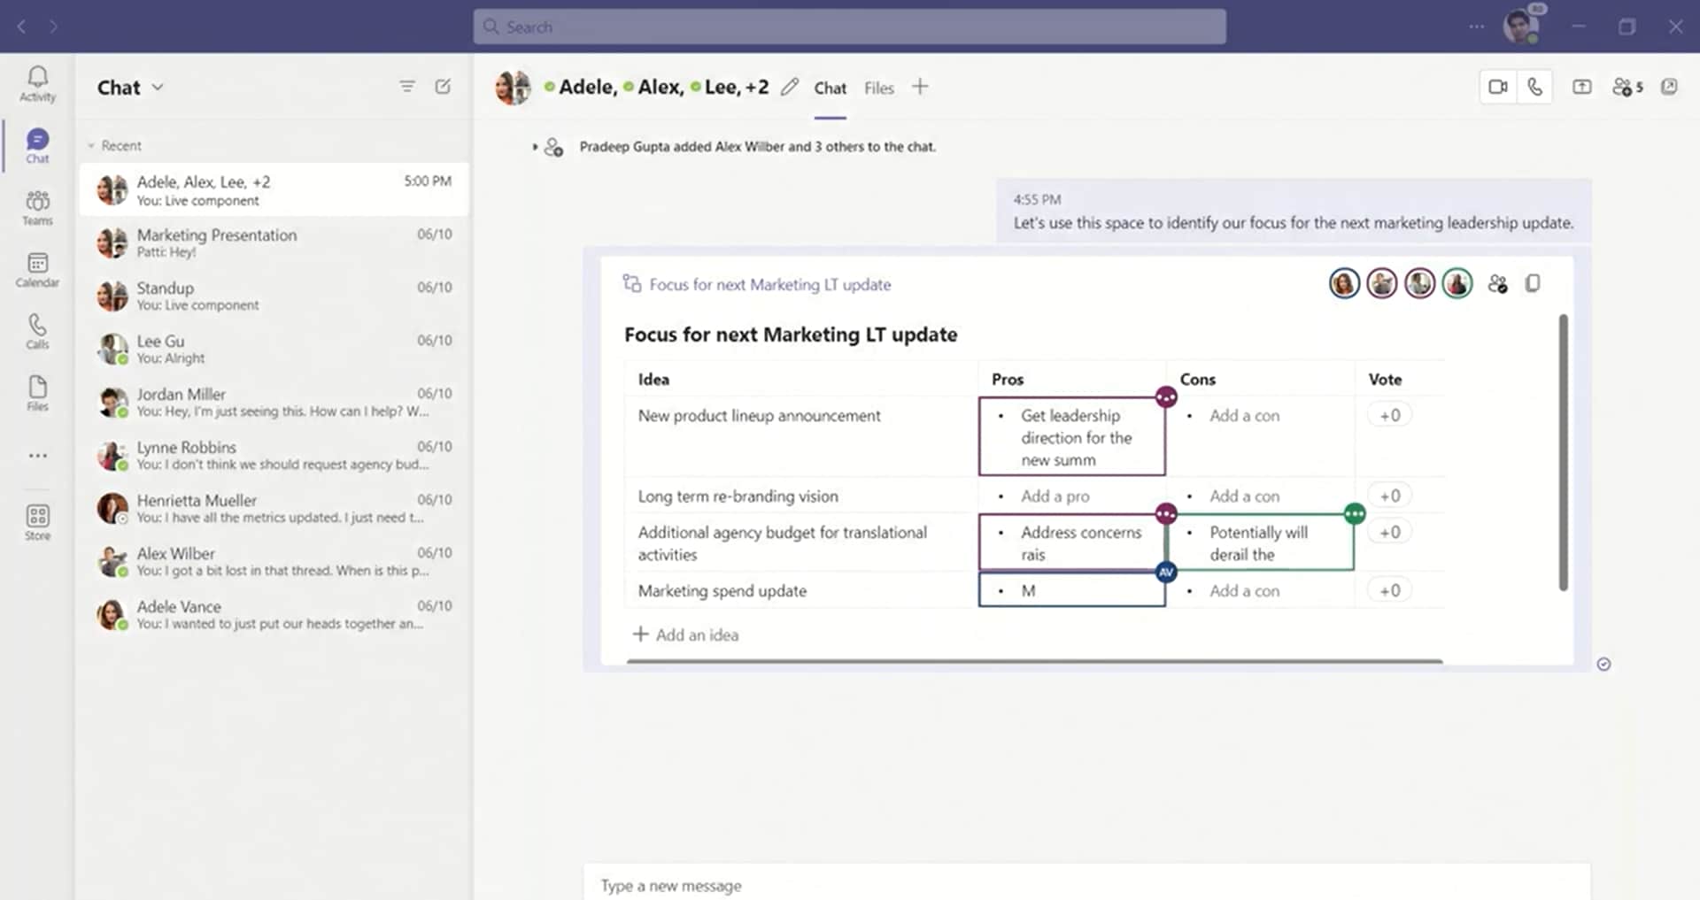1700x900 pixels.
Task: Expand the Chat header dropdown
Action: tap(158, 87)
